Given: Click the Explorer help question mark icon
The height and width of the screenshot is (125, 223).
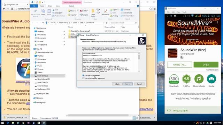Looking at the screenshot, I should coord(138,6).
